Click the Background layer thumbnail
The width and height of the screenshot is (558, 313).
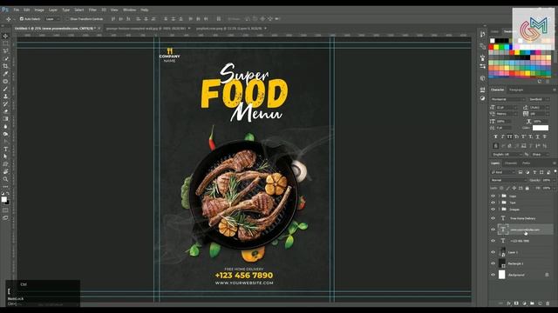(x=502, y=275)
